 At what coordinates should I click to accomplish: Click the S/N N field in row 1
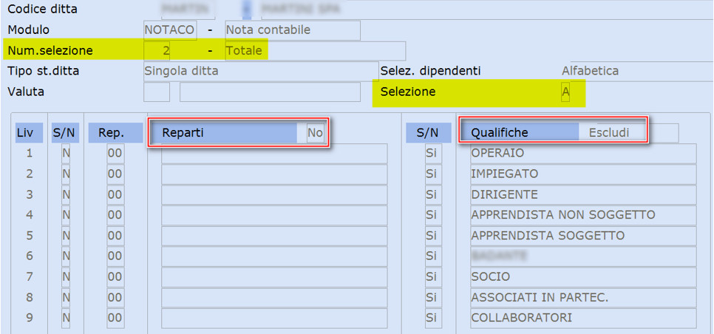point(66,154)
